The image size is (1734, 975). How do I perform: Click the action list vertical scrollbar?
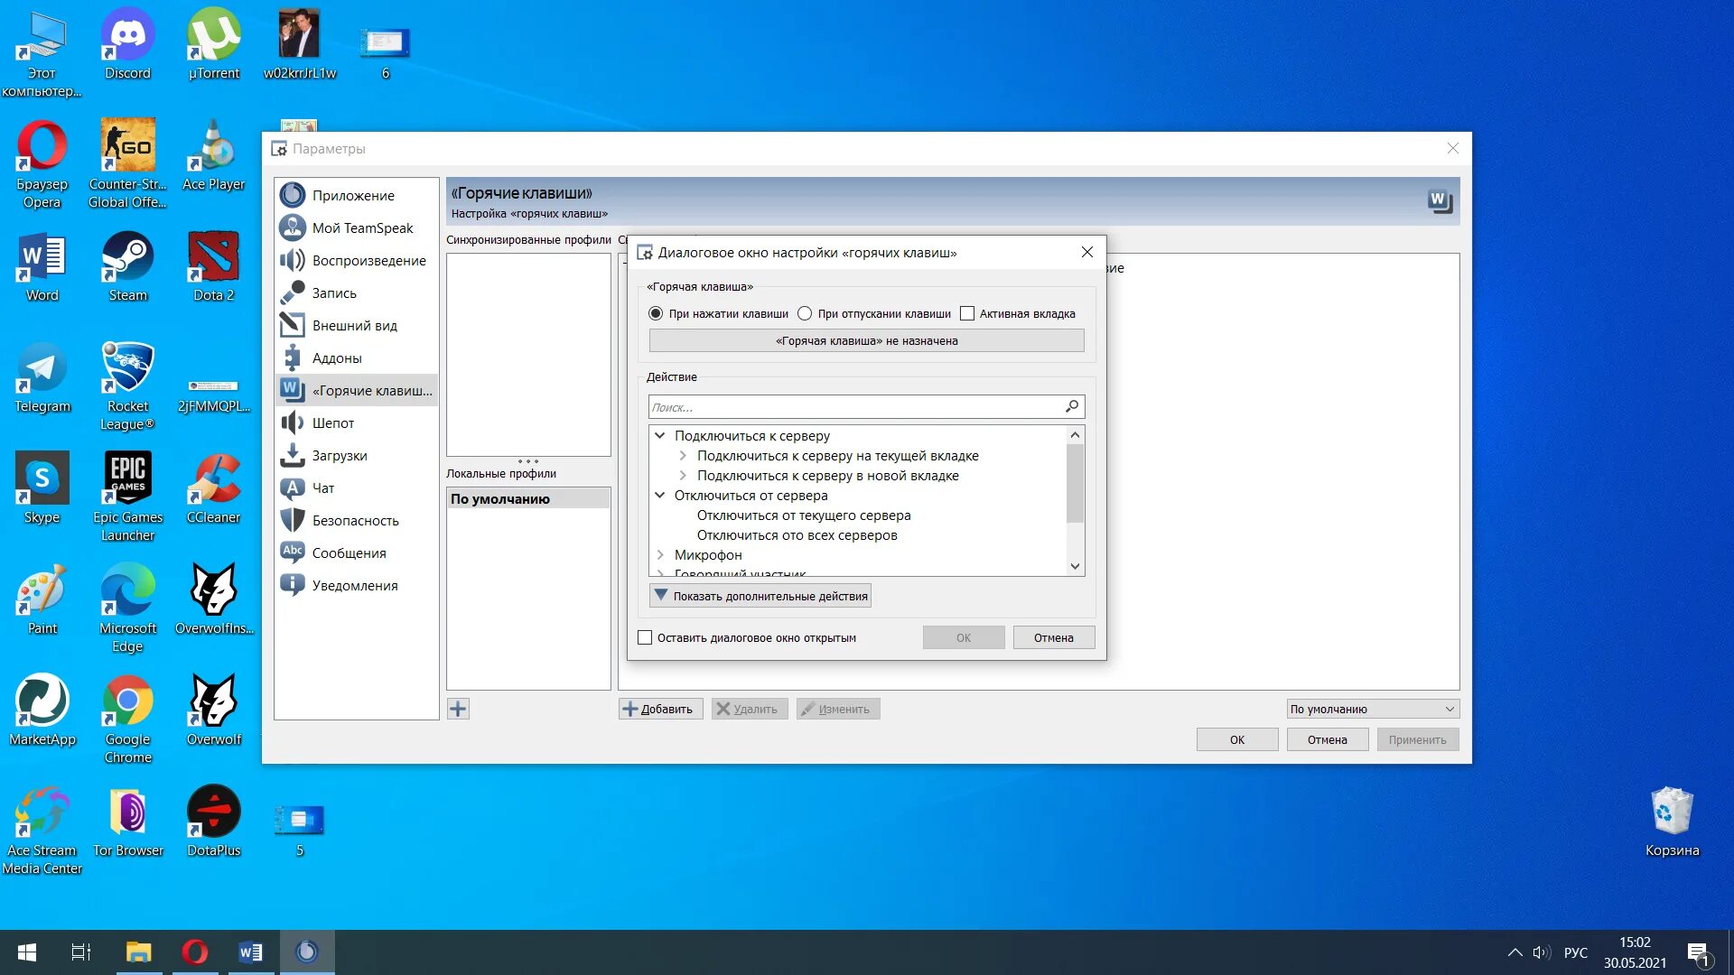click(1075, 483)
